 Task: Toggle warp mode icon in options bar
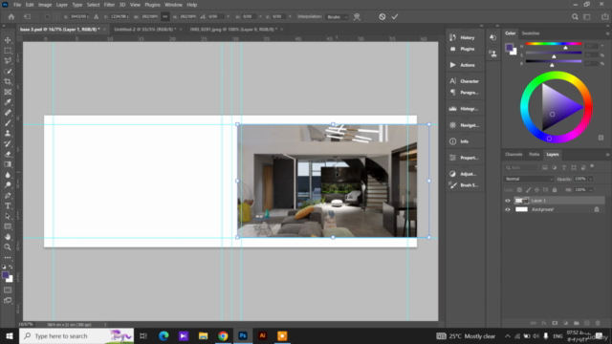(357, 17)
